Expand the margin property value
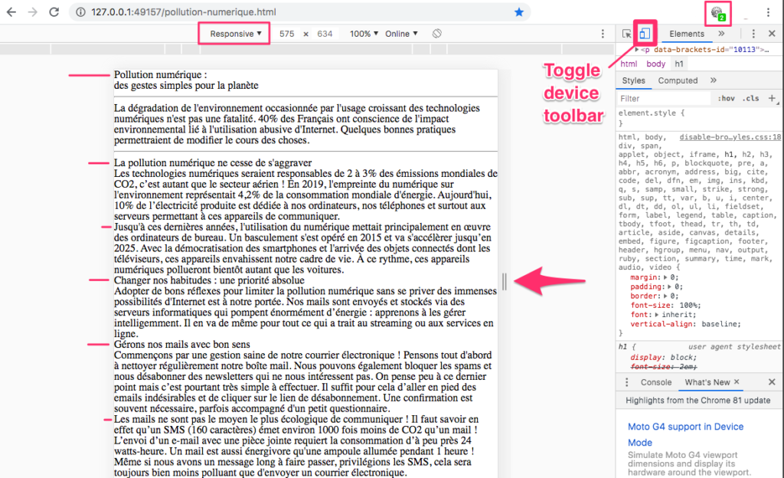The height and width of the screenshot is (478, 784). 665,277
